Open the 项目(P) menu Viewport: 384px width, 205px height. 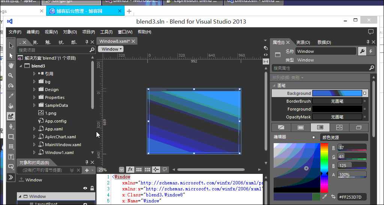[89, 32]
